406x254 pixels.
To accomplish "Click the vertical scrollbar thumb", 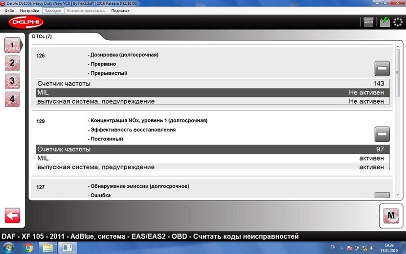I will pyautogui.click(x=398, y=72).
